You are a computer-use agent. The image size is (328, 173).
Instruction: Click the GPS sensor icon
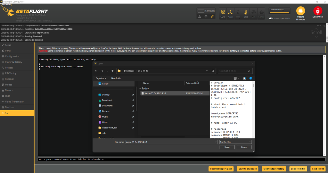pyautogui.click(x=254, y=13)
